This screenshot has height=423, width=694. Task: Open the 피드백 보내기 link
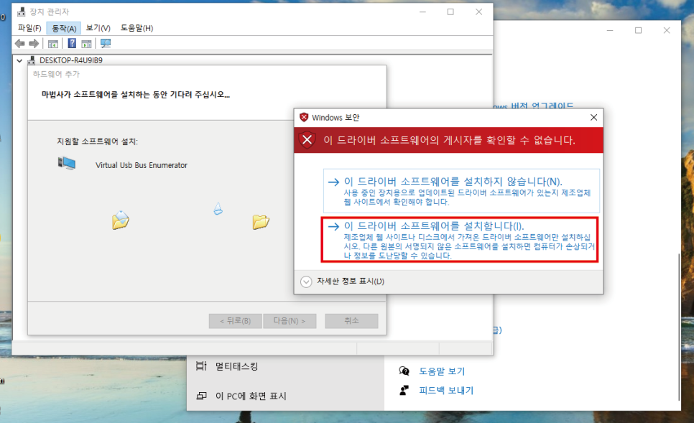point(446,390)
